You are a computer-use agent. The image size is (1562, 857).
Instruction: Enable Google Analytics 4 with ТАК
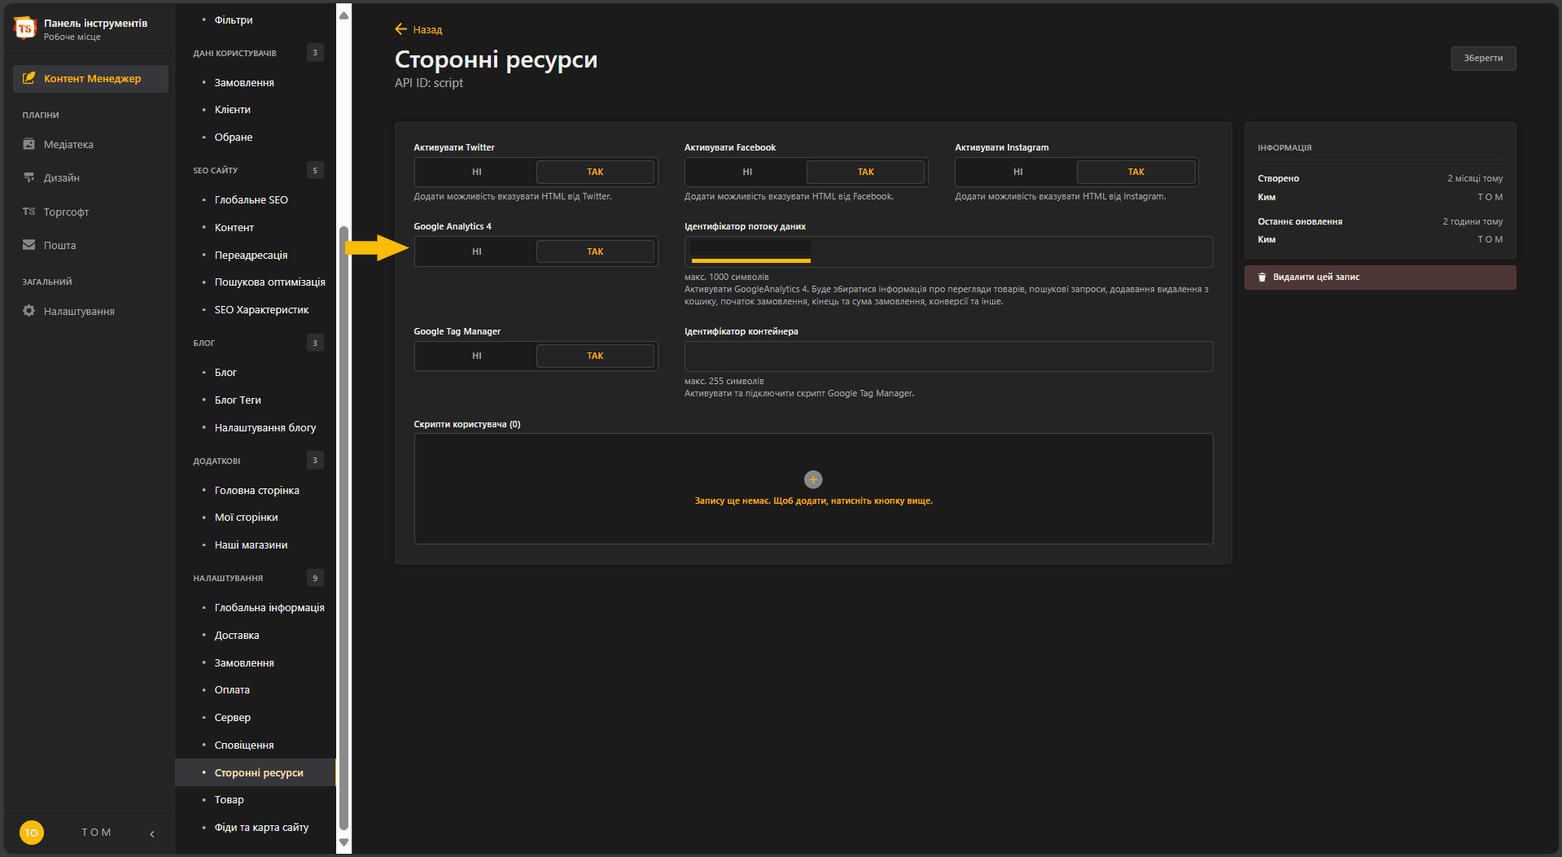tap(596, 251)
